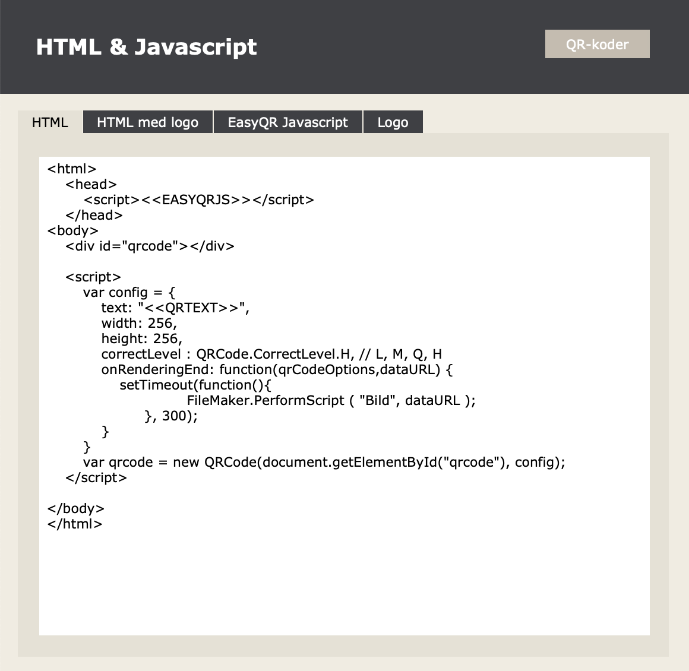Click the 'setTimeout(function(){' line

(x=195, y=385)
